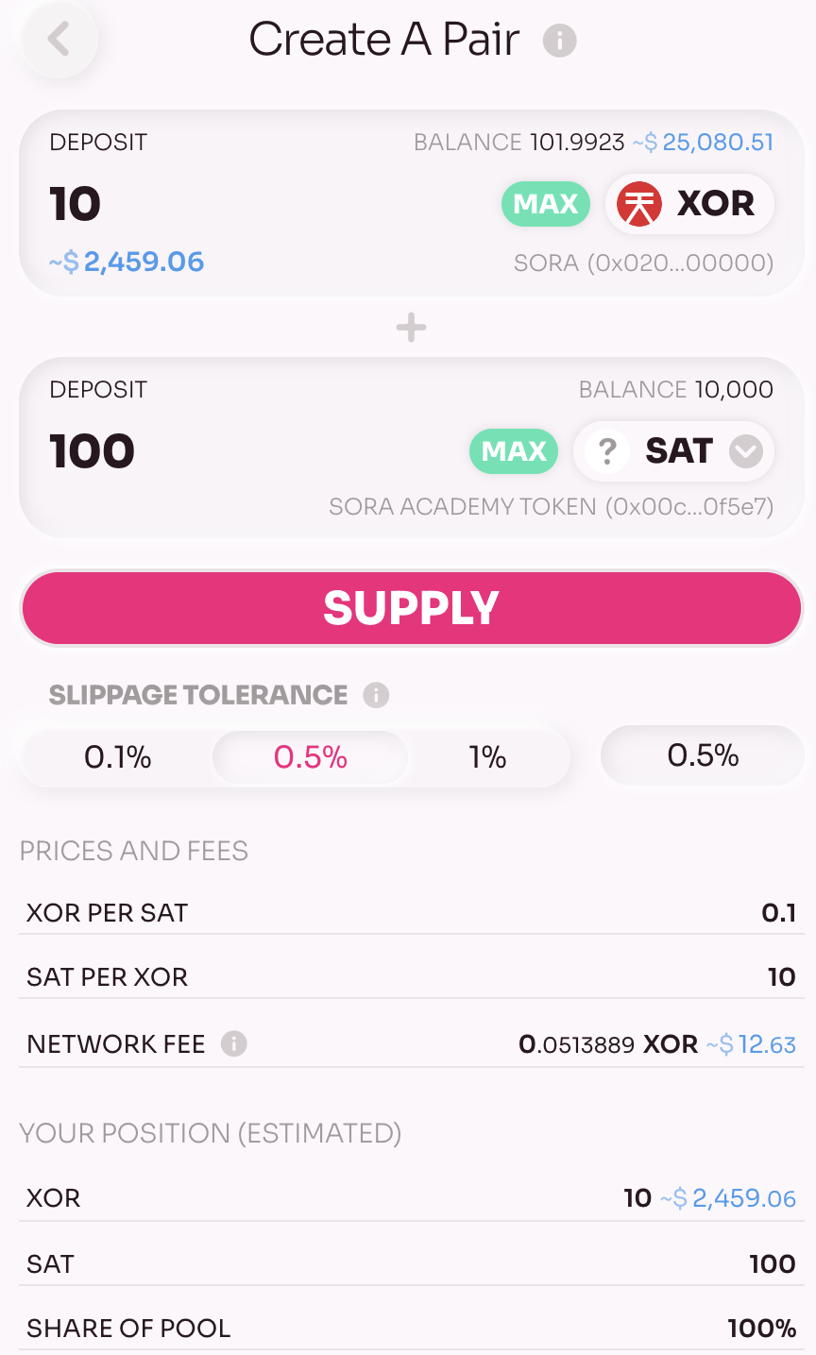Screen dimensions: 816x1355
Task: Open the Slippage Tolerance info tooltip
Action: [376, 696]
